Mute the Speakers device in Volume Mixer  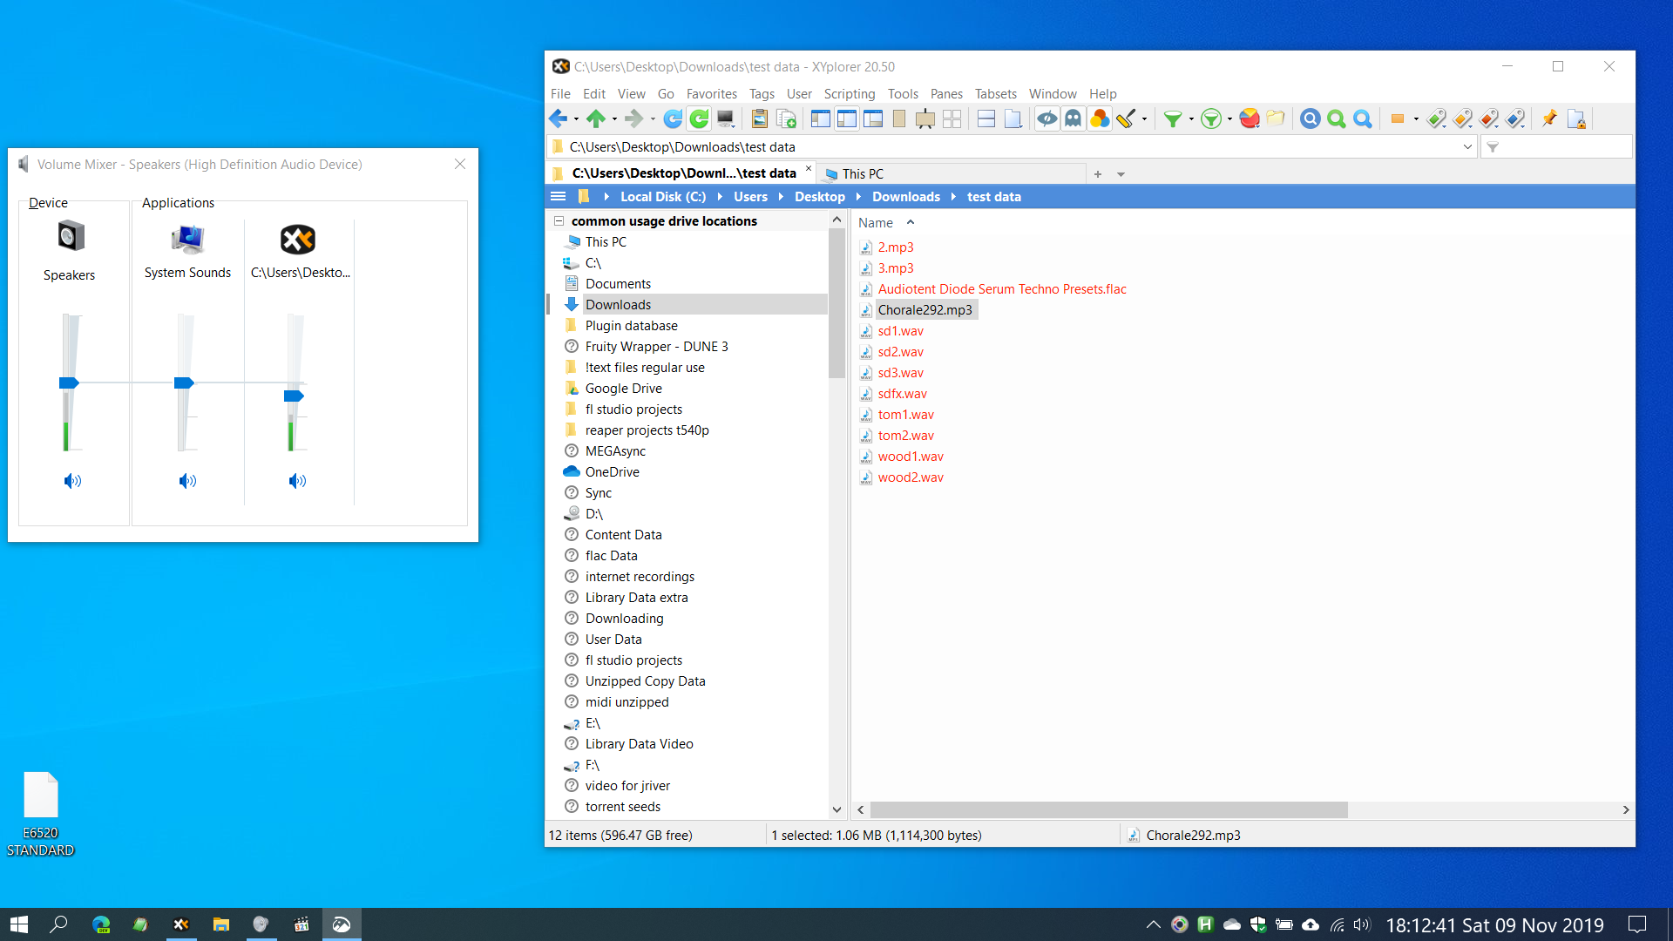[73, 480]
